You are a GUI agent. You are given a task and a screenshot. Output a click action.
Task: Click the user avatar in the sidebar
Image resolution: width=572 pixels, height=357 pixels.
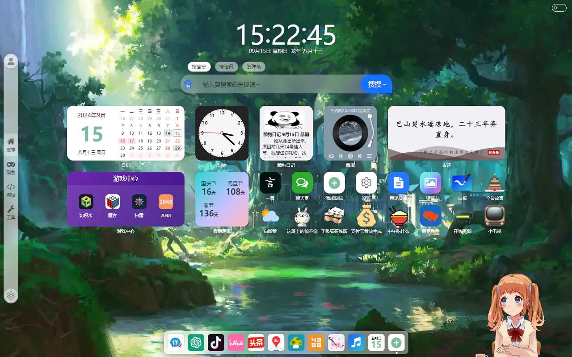tap(11, 61)
